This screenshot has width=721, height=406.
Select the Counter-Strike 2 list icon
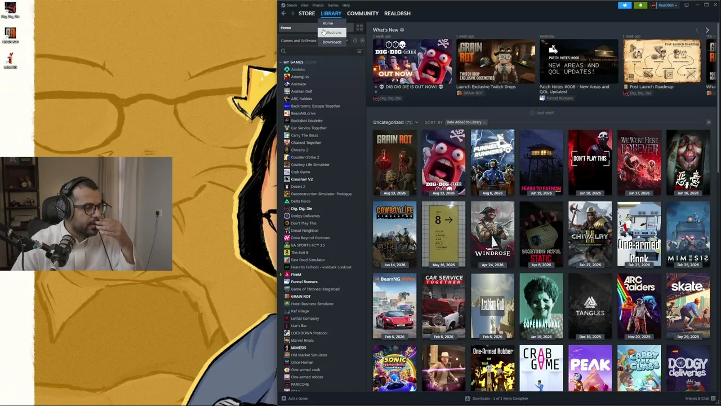(287, 157)
